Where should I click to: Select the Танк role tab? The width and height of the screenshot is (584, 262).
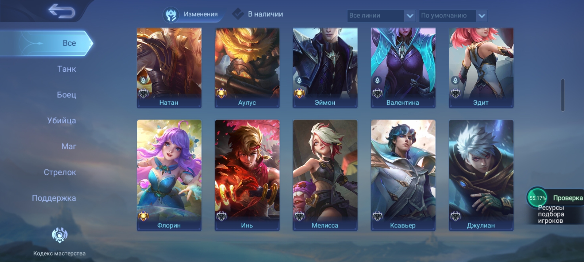click(x=66, y=69)
